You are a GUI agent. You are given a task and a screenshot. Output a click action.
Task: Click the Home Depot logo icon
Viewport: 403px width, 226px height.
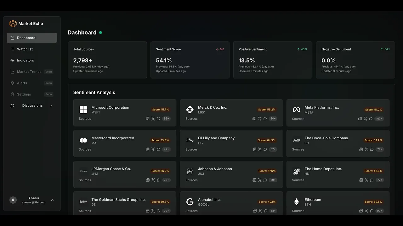pos(297,171)
